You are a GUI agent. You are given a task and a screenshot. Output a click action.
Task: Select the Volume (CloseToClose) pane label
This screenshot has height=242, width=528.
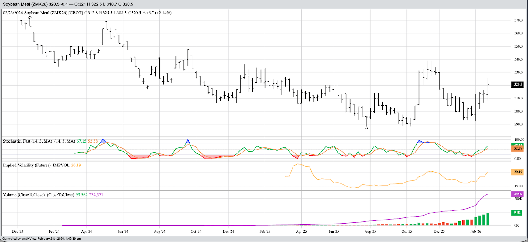(24, 195)
